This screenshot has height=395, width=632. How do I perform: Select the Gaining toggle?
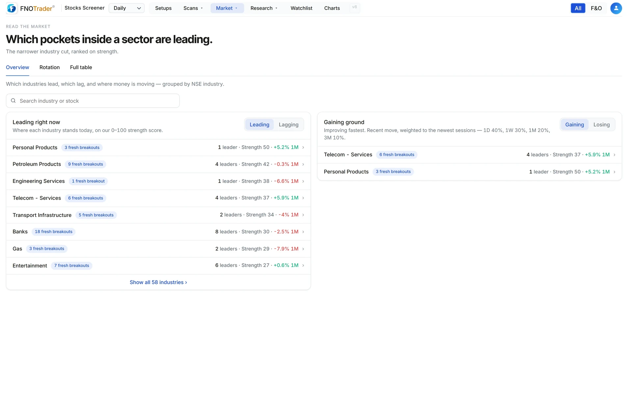pyautogui.click(x=574, y=124)
